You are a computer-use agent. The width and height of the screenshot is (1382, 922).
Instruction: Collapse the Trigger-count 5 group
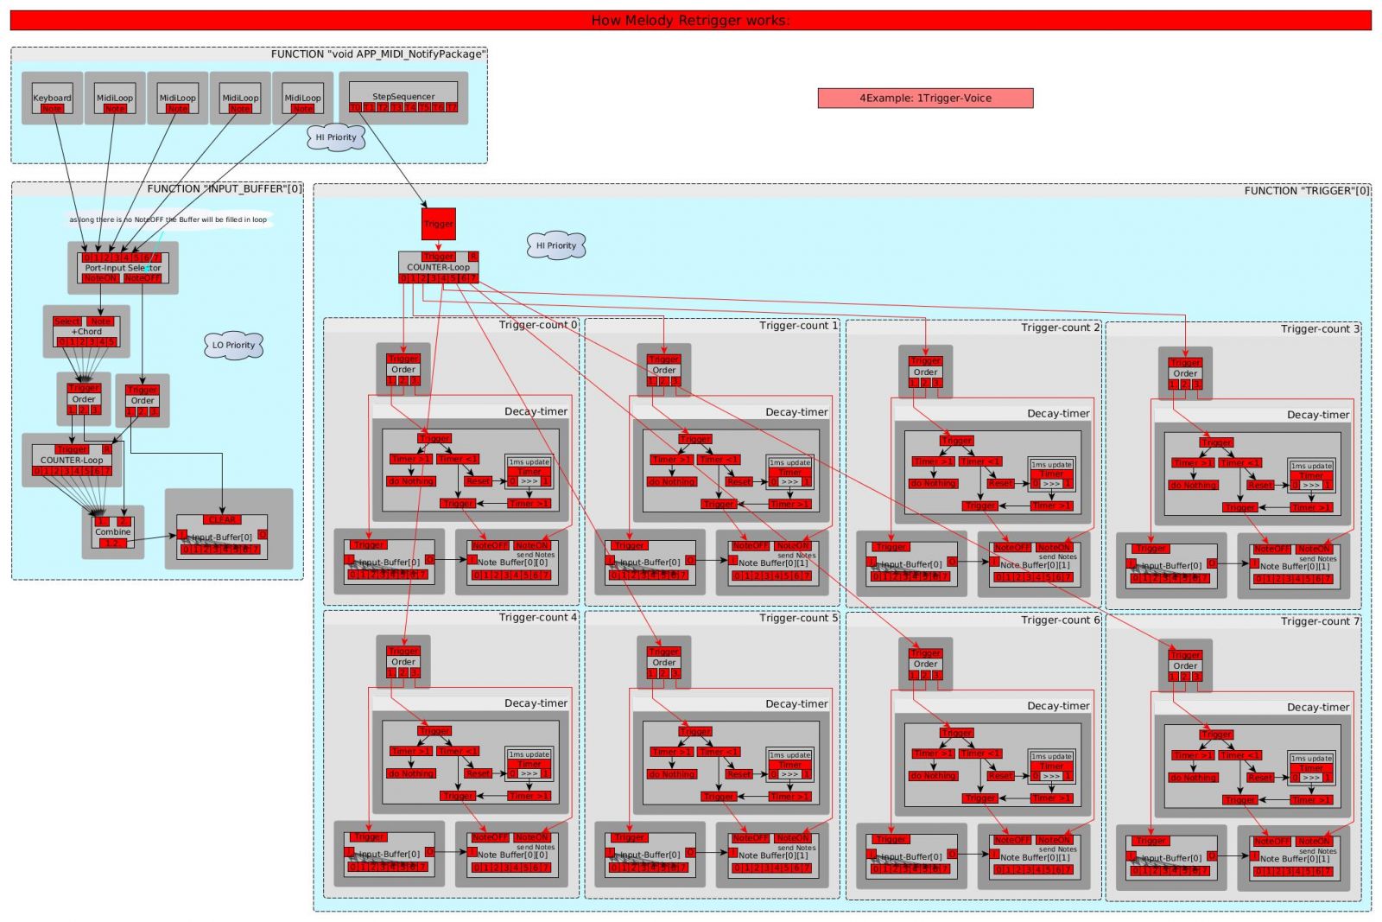point(798,618)
